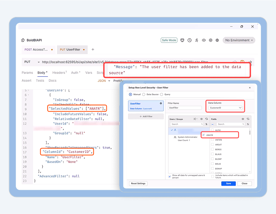Collapse code fold arrow at line 6
The image size is (276, 214).
click(x=28, y=95)
